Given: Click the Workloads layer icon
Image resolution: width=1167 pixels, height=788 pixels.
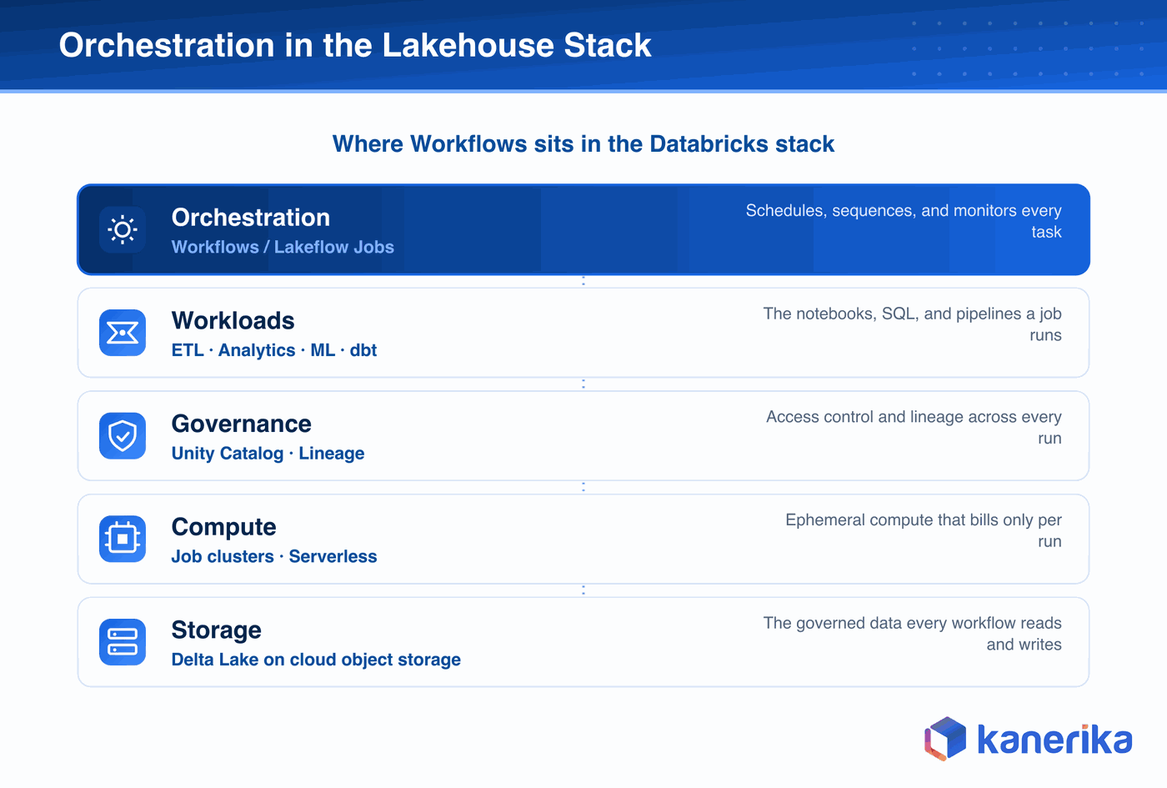Looking at the screenshot, I should [123, 333].
